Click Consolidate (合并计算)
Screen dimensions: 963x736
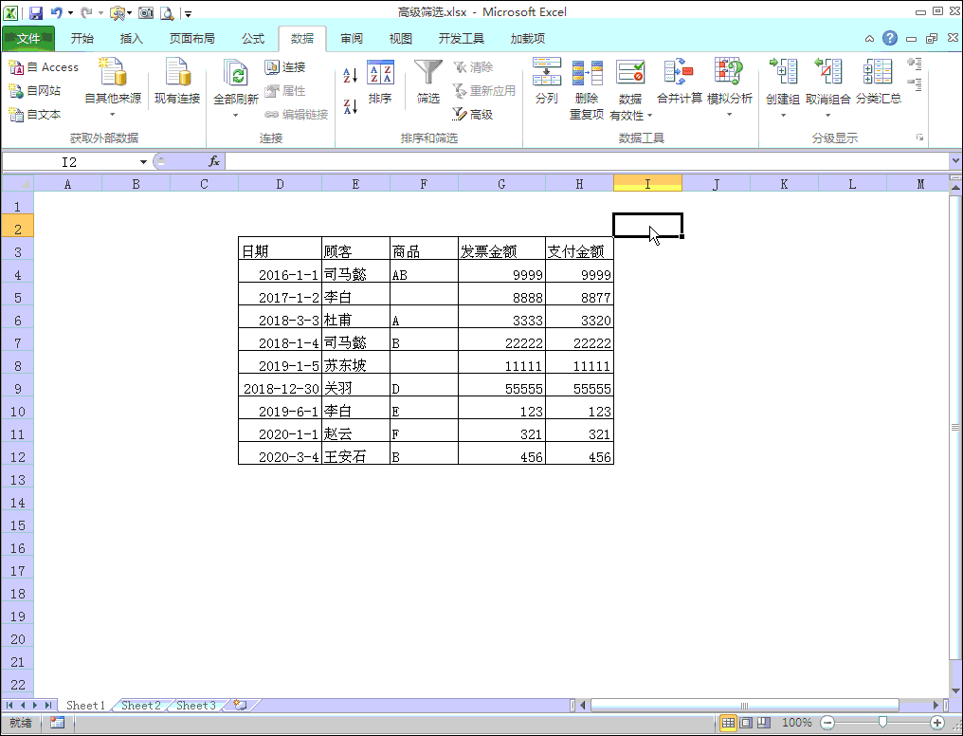(680, 82)
